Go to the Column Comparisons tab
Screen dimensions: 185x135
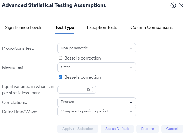coord(151,28)
